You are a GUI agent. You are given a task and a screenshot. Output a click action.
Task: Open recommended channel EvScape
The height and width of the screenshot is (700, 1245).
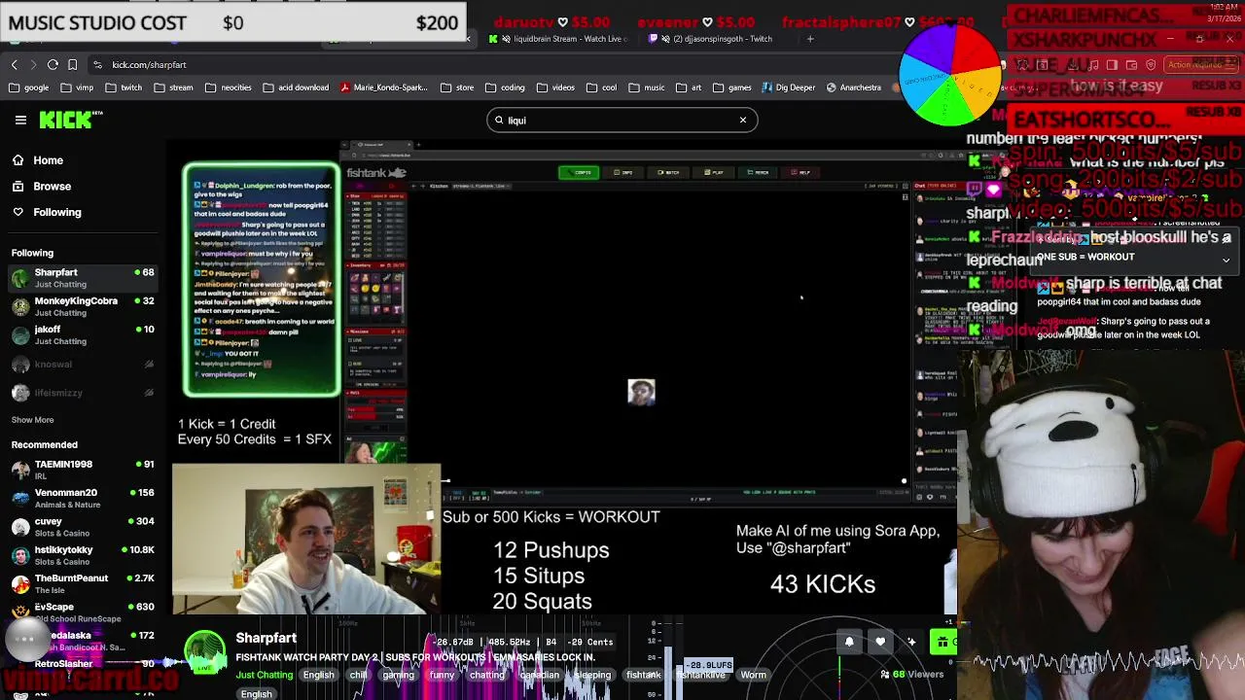(83, 612)
